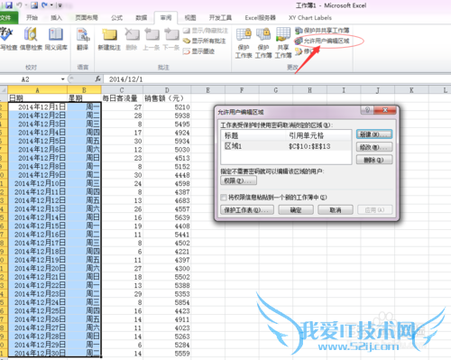Open the Name Box dropdown arrow
Screen dimensions: 451x360
(x=63, y=79)
